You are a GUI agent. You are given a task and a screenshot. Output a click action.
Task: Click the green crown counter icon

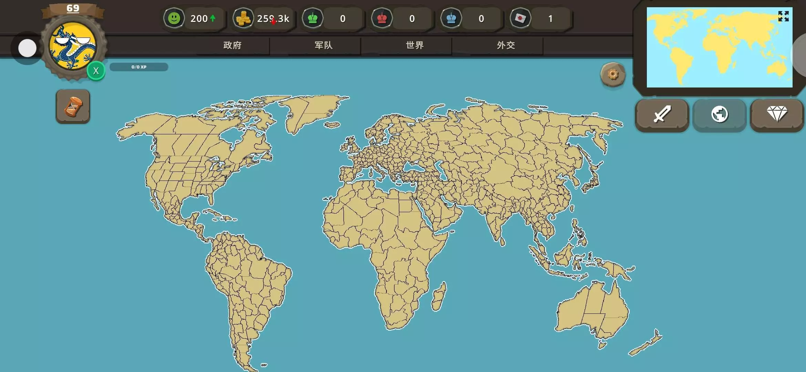pyautogui.click(x=312, y=18)
